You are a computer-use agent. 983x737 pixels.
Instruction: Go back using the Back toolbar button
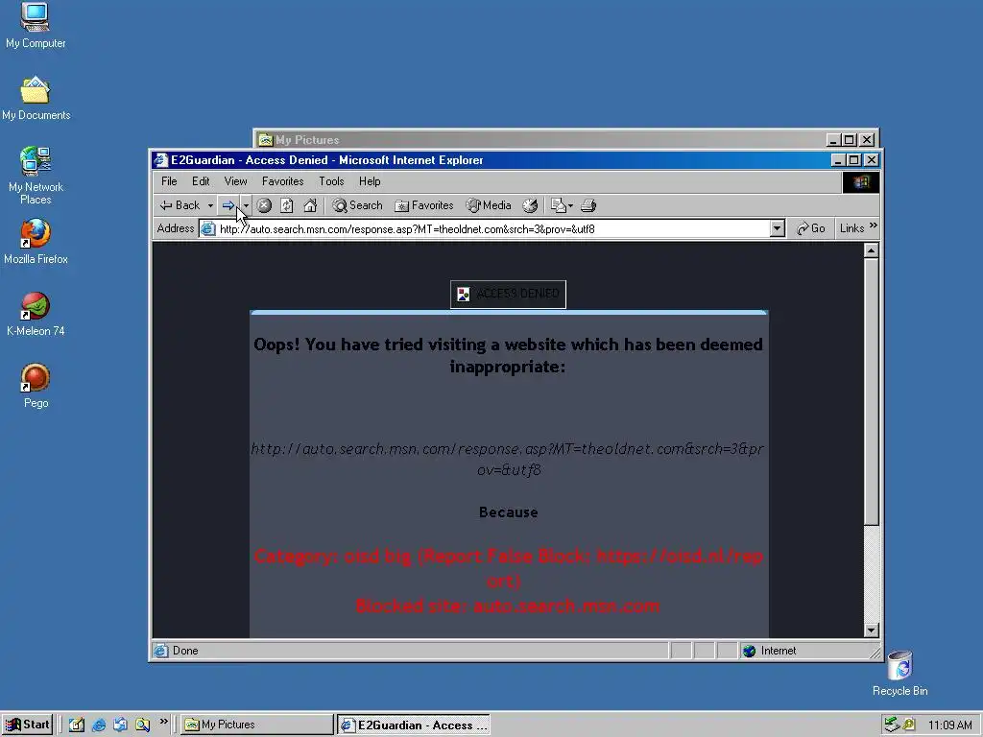coord(180,205)
